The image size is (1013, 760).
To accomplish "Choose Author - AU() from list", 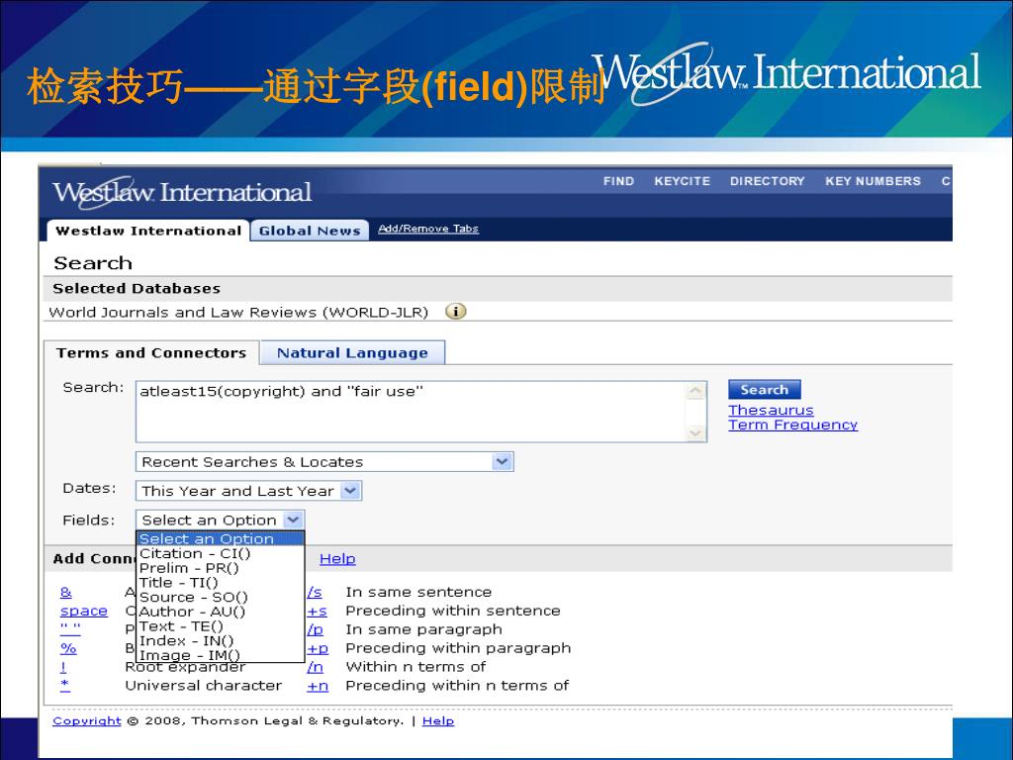I will pyautogui.click(x=192, y=612).
